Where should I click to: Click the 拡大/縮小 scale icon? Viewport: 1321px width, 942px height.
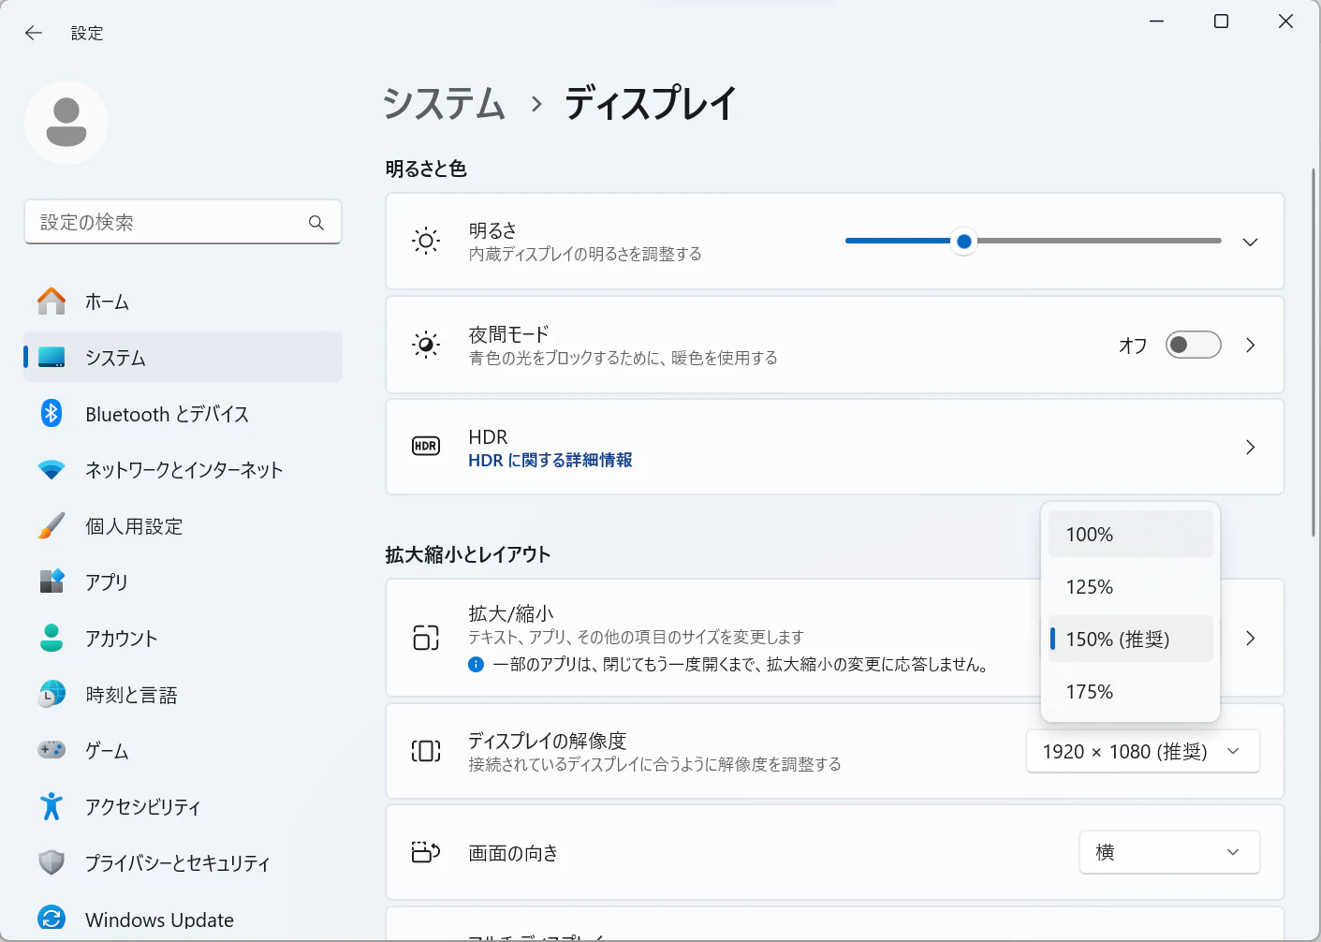coord(426,638)
